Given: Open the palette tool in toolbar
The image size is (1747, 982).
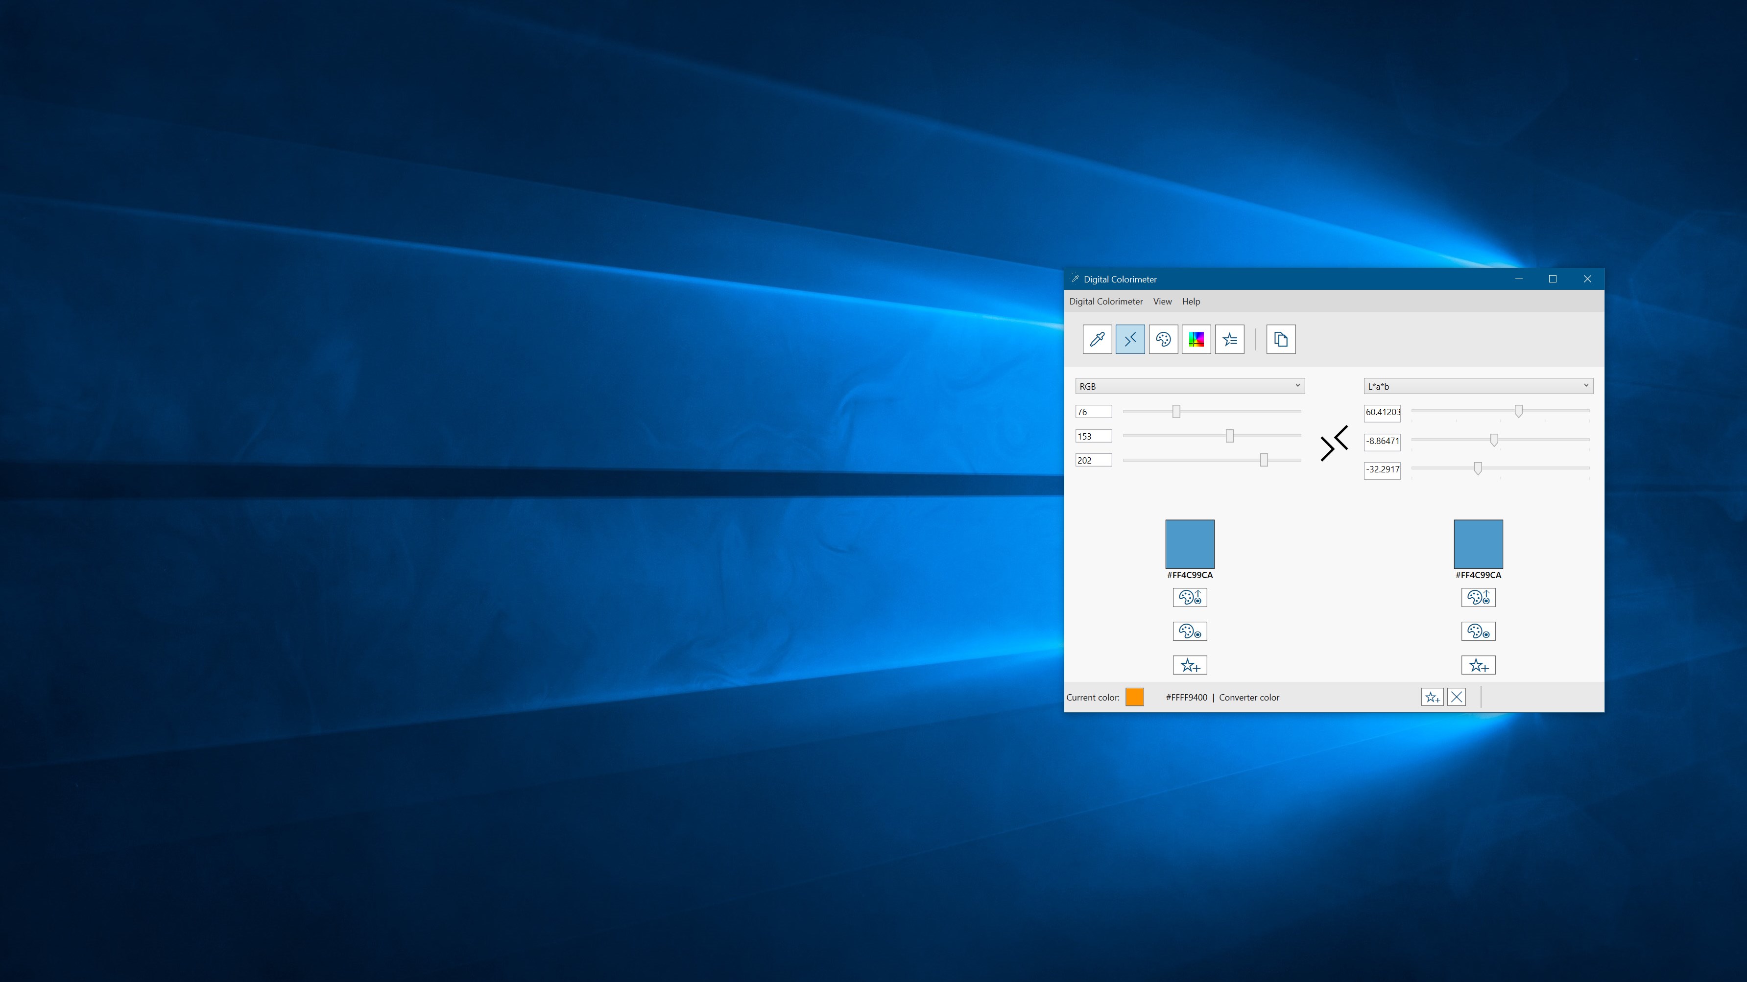Looking at the screenshot, I should click(1163, 340).
